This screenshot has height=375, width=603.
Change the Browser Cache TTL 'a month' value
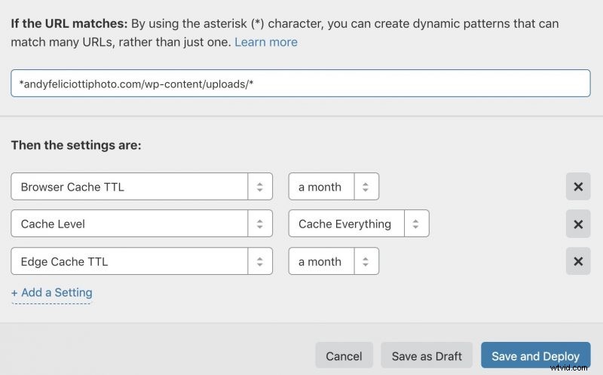(320, 187)
